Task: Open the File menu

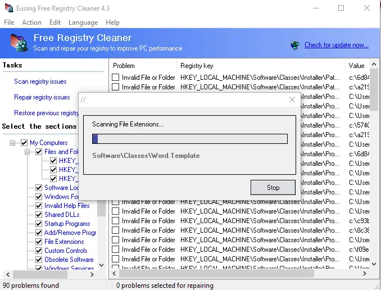Action: pyautogui.click(x=9, y=22)
